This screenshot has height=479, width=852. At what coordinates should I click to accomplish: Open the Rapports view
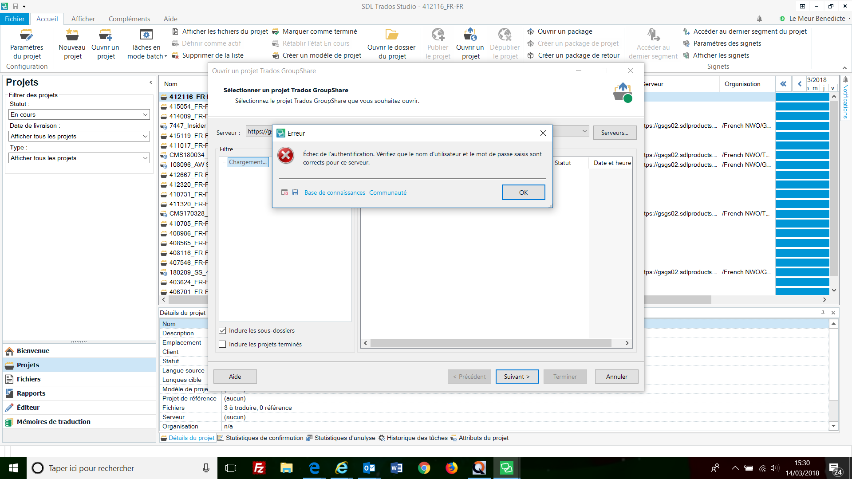79,393
